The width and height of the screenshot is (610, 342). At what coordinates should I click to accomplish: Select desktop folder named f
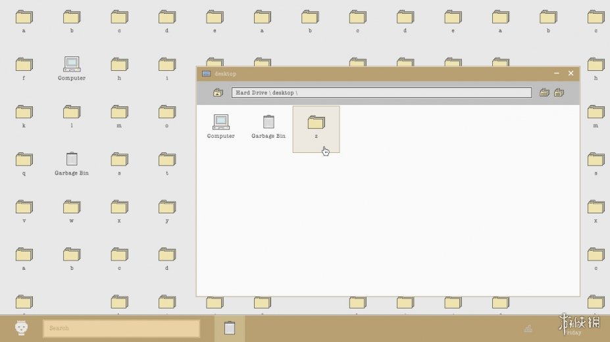point(24,65)
